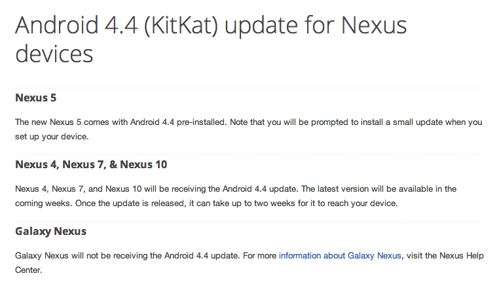Open the "information about Galaxy Nexus" link
This screenshot has height=303, width=501.
click(x=340, y=255)
